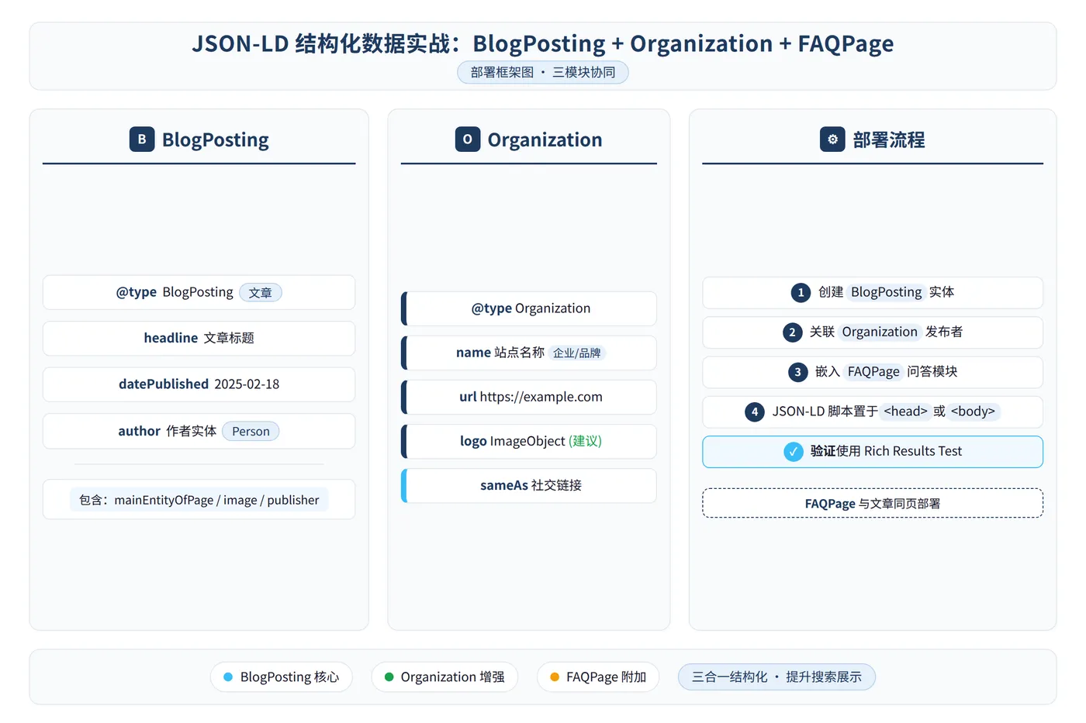Click the <head> code tag

pyautogui.click(x=906, y=411)
